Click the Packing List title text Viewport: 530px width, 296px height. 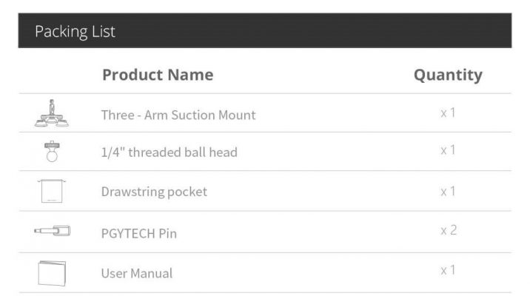pyautogui.click(x=75, y=32)
